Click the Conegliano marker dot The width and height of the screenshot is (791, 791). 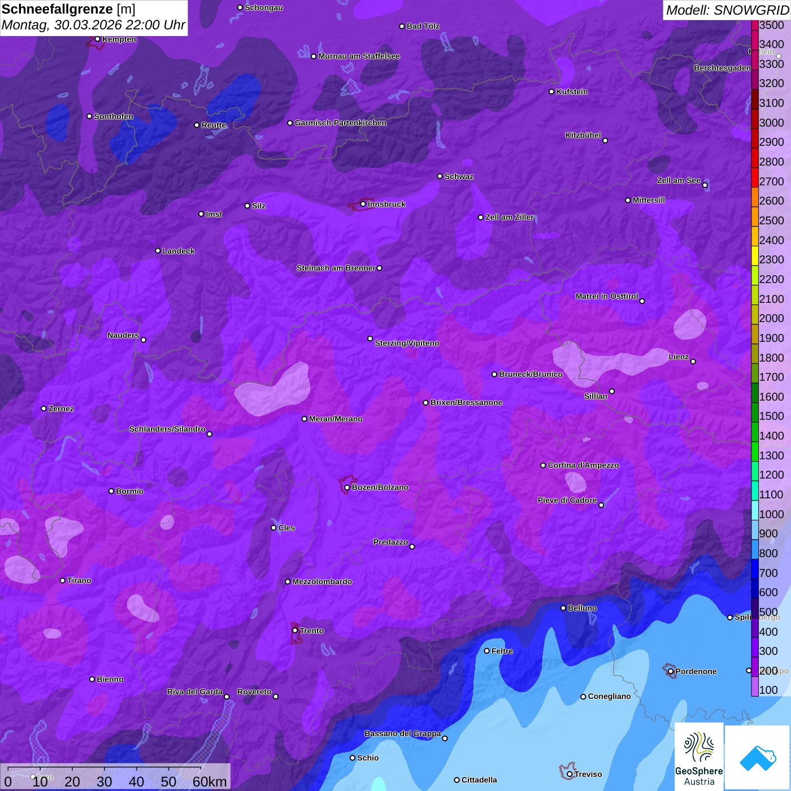click(x=583, y=697)
